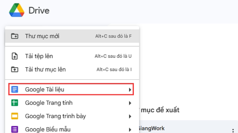Open Google Trang trình bày item
This screenshot has height=133, width=238.
[72, 116]
